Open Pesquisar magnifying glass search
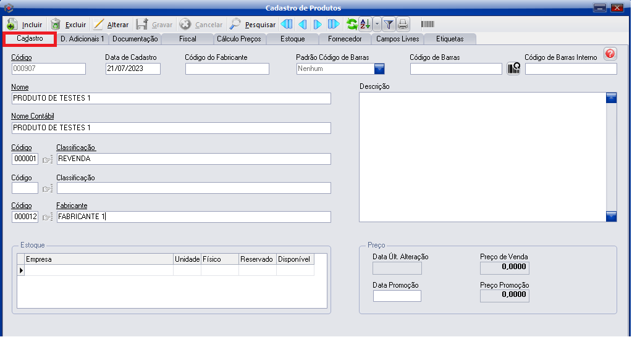The image size is (632, 337). (252, 25)
